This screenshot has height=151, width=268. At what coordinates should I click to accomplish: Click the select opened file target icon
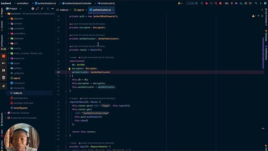tap(33, 8)
